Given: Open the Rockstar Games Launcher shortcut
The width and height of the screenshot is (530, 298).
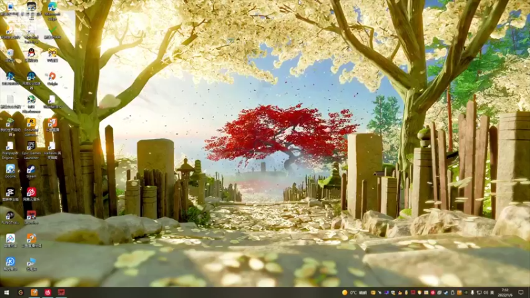Looking at the screenshot, I should tap(31, 126).
